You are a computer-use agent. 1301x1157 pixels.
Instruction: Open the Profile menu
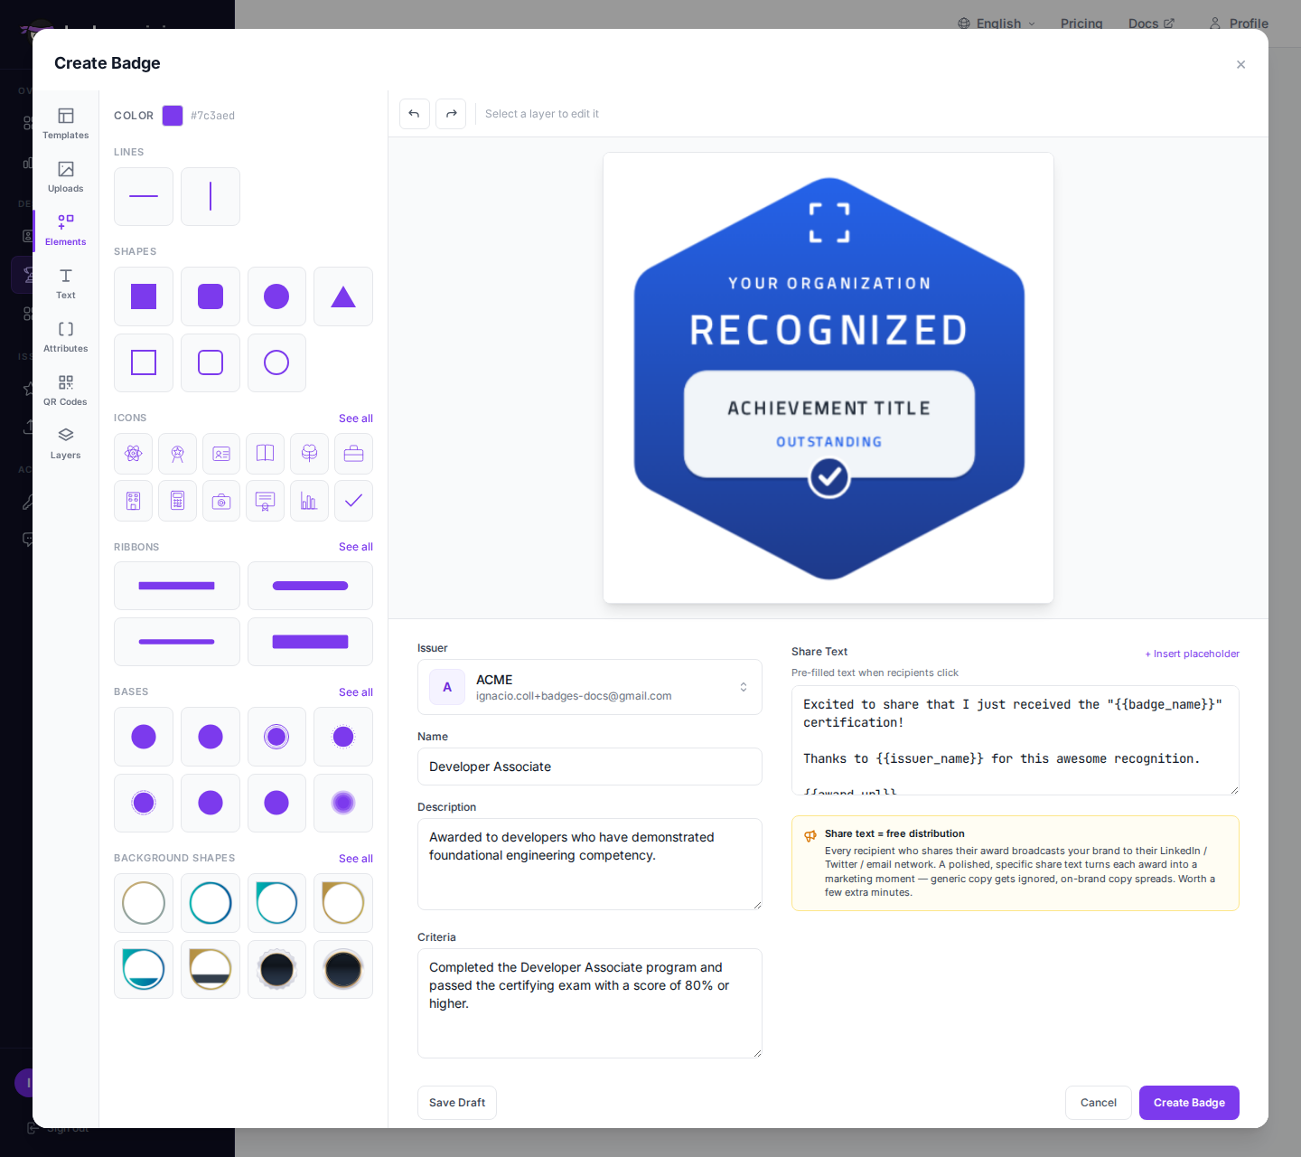tap(1239, 24)
